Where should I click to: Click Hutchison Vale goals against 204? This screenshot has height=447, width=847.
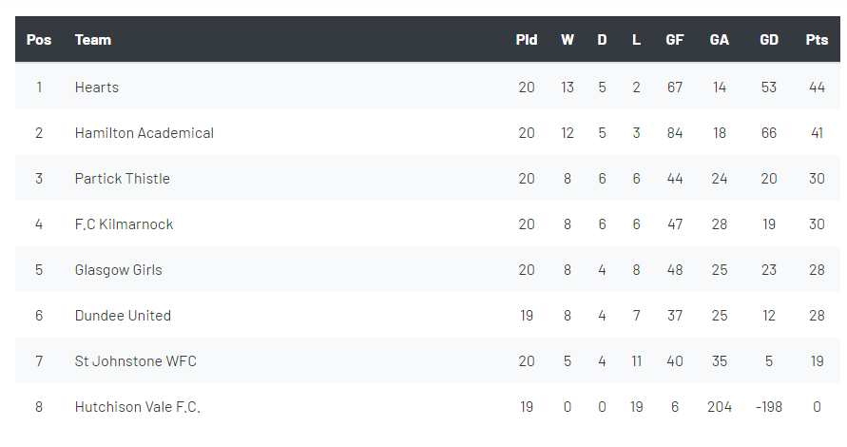click(719, 407)
